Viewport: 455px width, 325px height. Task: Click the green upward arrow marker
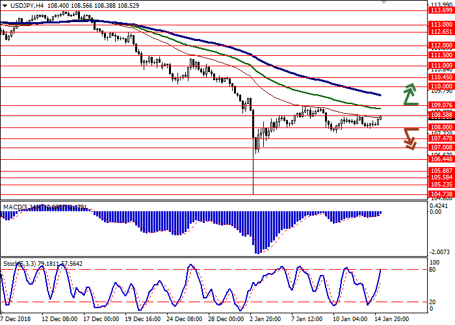tap(409, 94)
